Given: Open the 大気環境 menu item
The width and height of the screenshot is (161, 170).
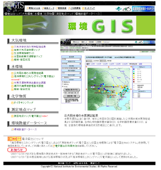Looking at the screenshot, I should tap(27, 14).
